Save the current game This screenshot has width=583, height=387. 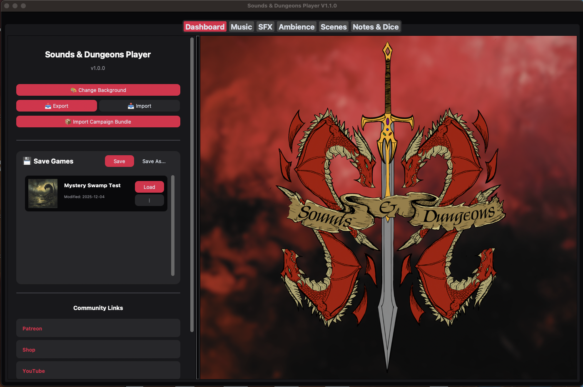120,161
